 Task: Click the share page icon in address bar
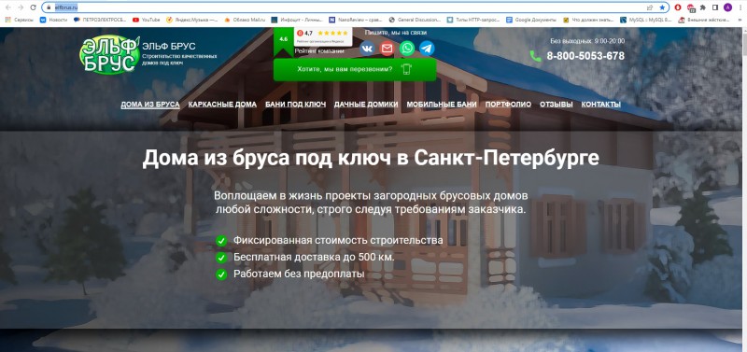[650, 7]
